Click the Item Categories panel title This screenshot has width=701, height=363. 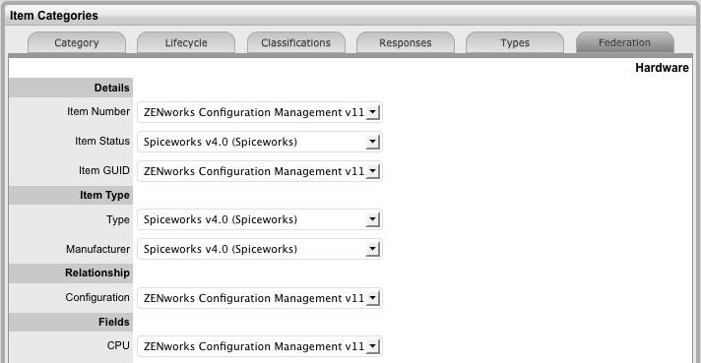(53, 16)
